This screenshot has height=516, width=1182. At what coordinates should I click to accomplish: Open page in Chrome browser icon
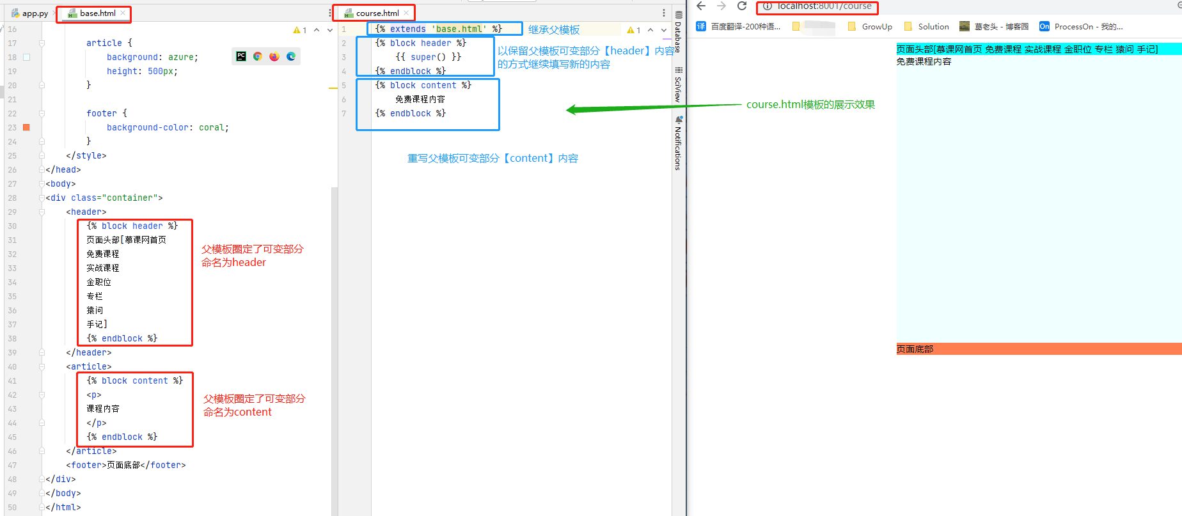coord(258,56)
